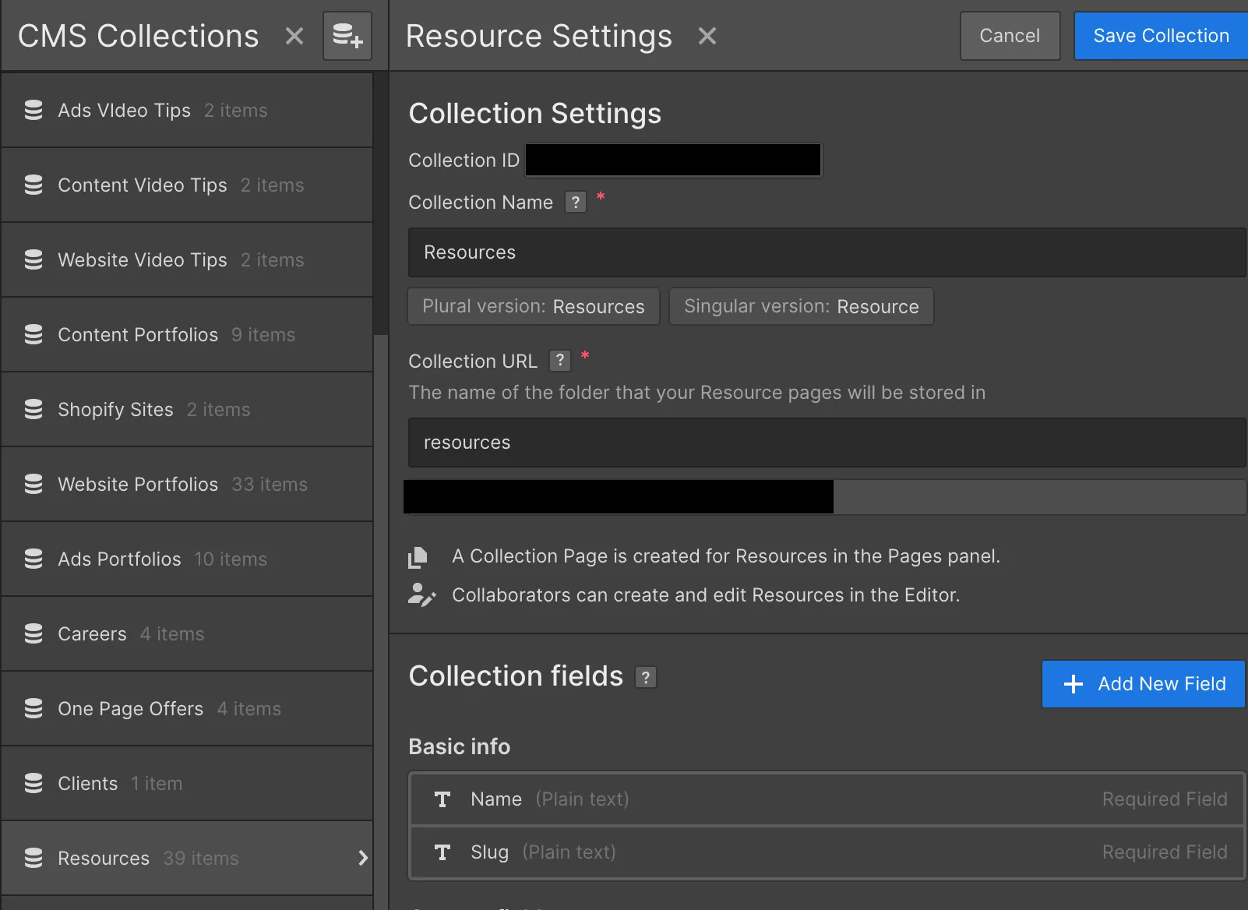This screenshot has height=910, width=1248.
Task: Open the Ads Portfolios collection
Action: click(187, 559)
